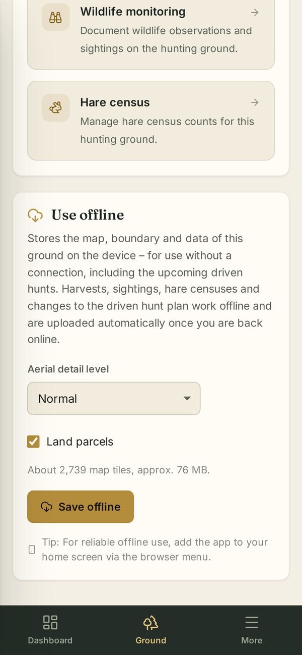Click the arrow on Hare census card
Screen dimensions: 302x655
pos(255,102)
